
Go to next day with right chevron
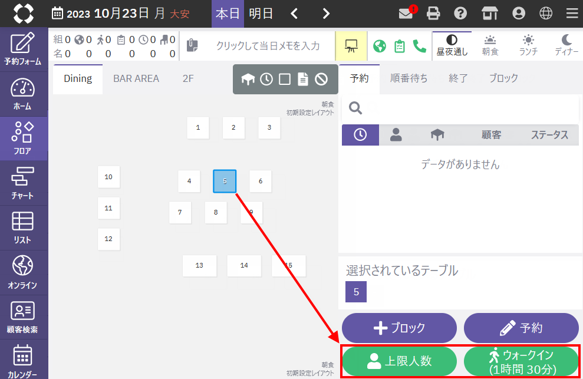(326, 13)
